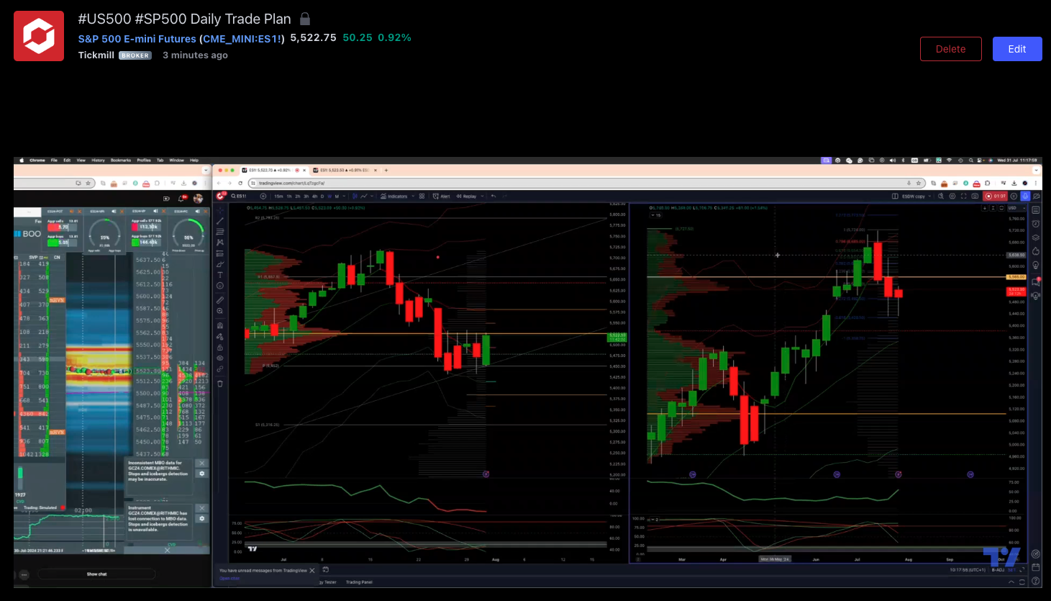Select the 15m timeframe

[278, 196]
